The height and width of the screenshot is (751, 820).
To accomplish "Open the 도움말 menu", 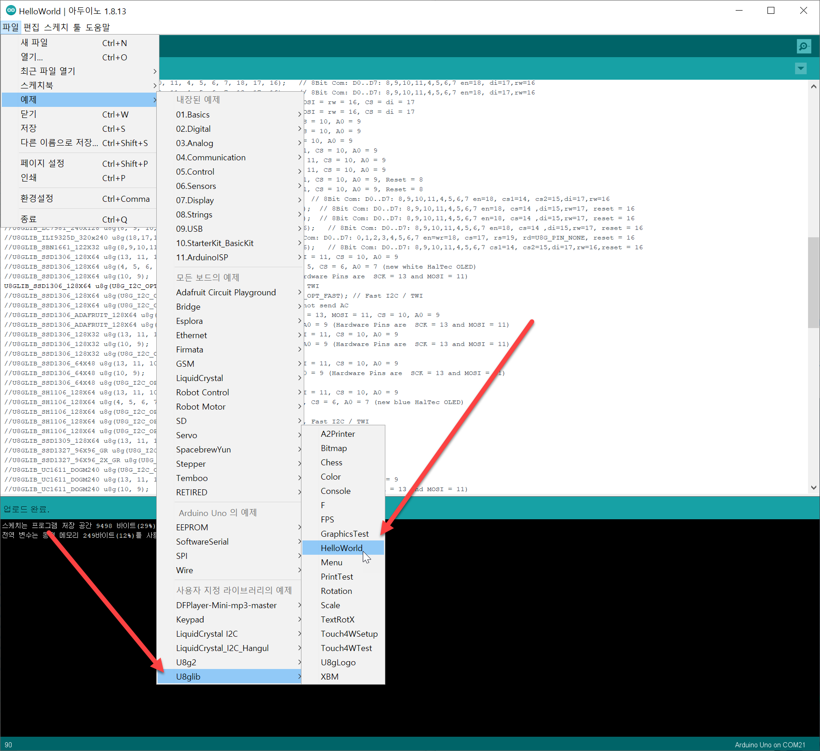I will [x=98, y=27].
